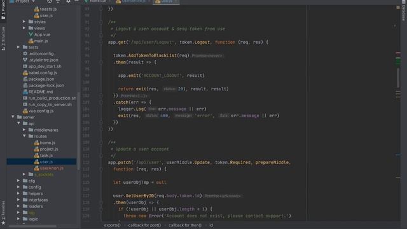Click the green change marker on error stripe
Screen dimensions: 407x229
[x=398, y=61]
